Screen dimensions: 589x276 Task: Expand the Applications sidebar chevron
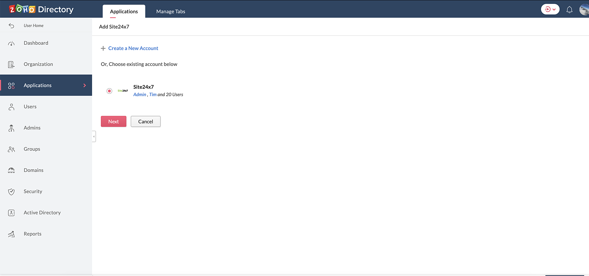click(85, 85)
